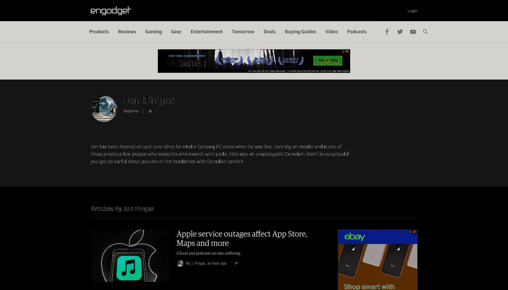The image size is (508, 290).
Task: Open AdChoices icon on banner ad
Action: (344, 51)
